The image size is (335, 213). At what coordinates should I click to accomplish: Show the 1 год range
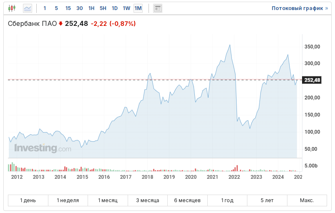[x=227, y=200]
